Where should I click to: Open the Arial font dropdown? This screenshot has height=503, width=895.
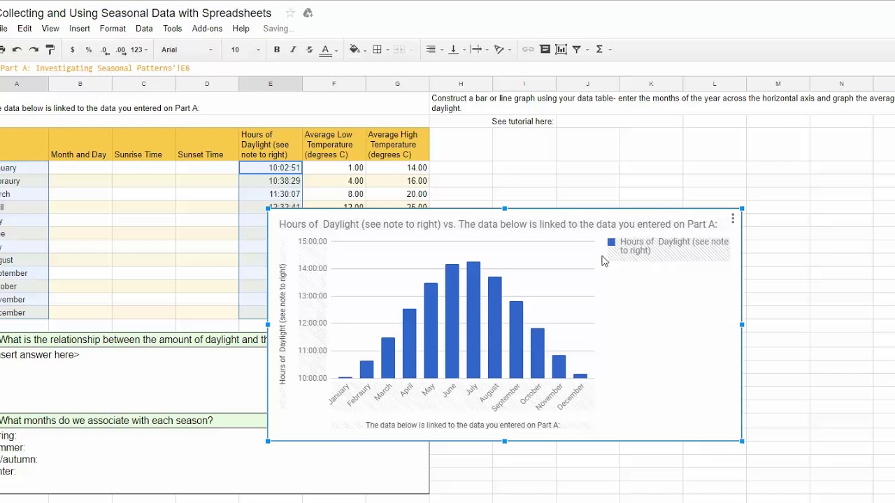(x=187, y=50)
